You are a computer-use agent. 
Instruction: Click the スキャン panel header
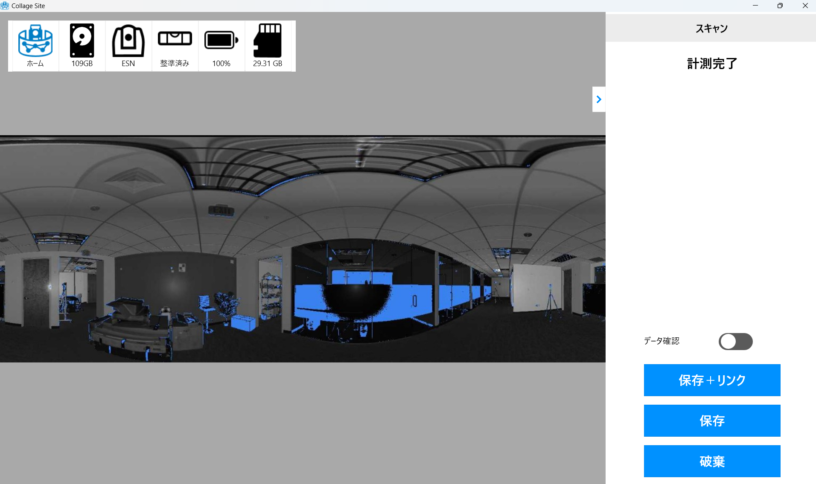tap(711, 29)
